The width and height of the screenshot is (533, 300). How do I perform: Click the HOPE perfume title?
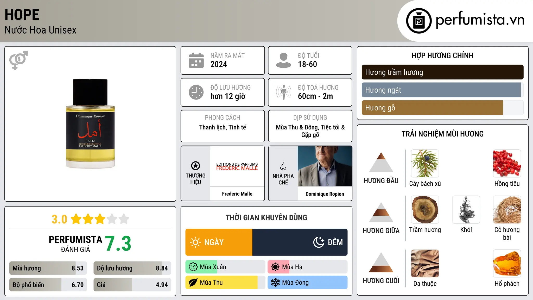[22, 15]
